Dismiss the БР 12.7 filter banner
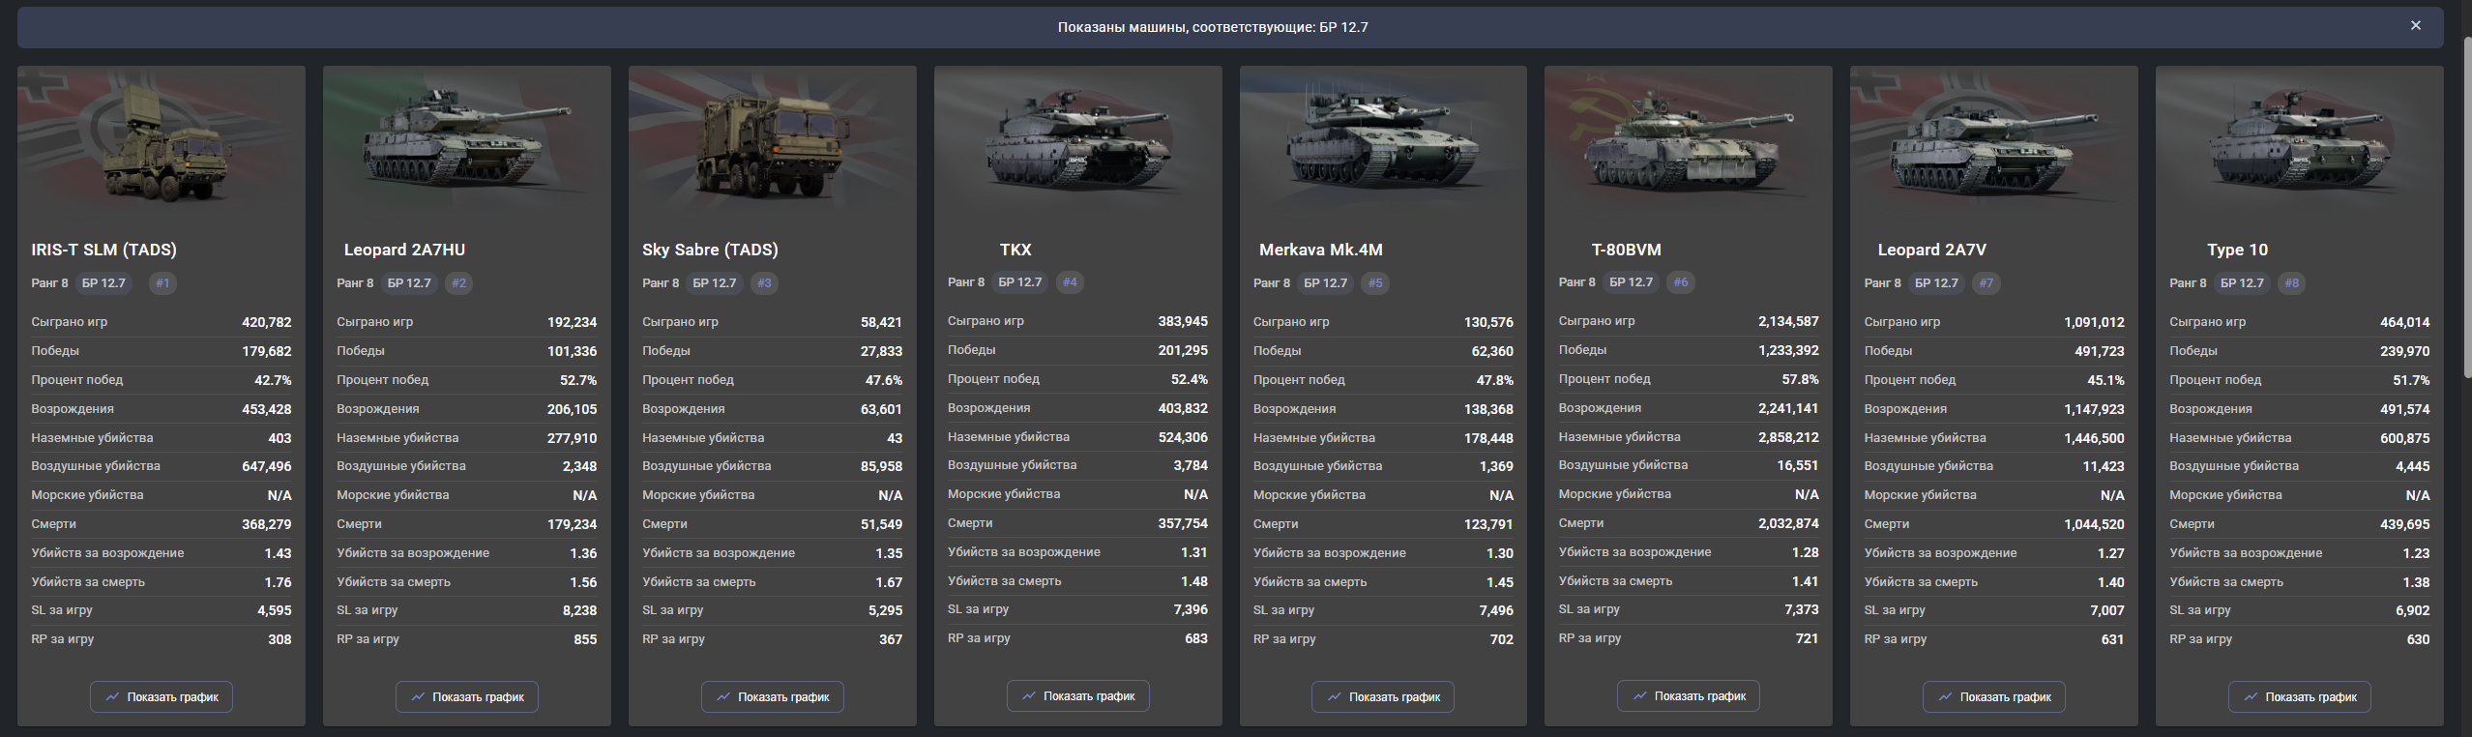2472x737 pixels. coord(2415,26)
